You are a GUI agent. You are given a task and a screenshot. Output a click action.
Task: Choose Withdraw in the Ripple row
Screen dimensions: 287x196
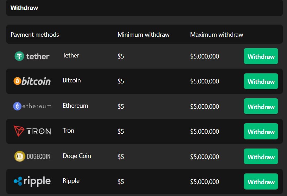261,181
